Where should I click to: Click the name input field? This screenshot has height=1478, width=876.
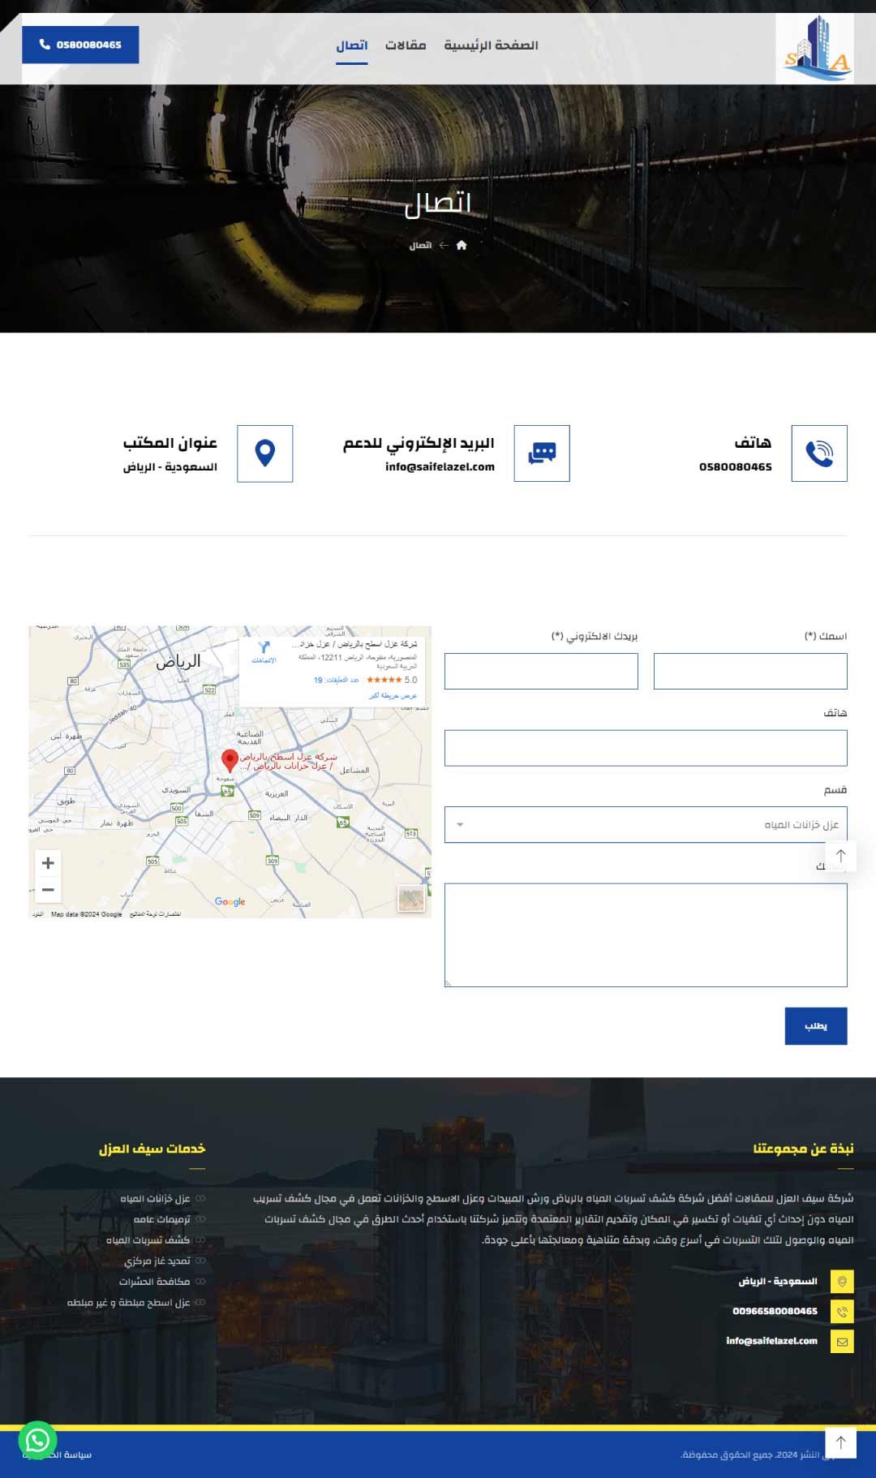coord(749,672)
